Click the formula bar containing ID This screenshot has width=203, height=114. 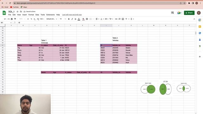coord(106,22)
